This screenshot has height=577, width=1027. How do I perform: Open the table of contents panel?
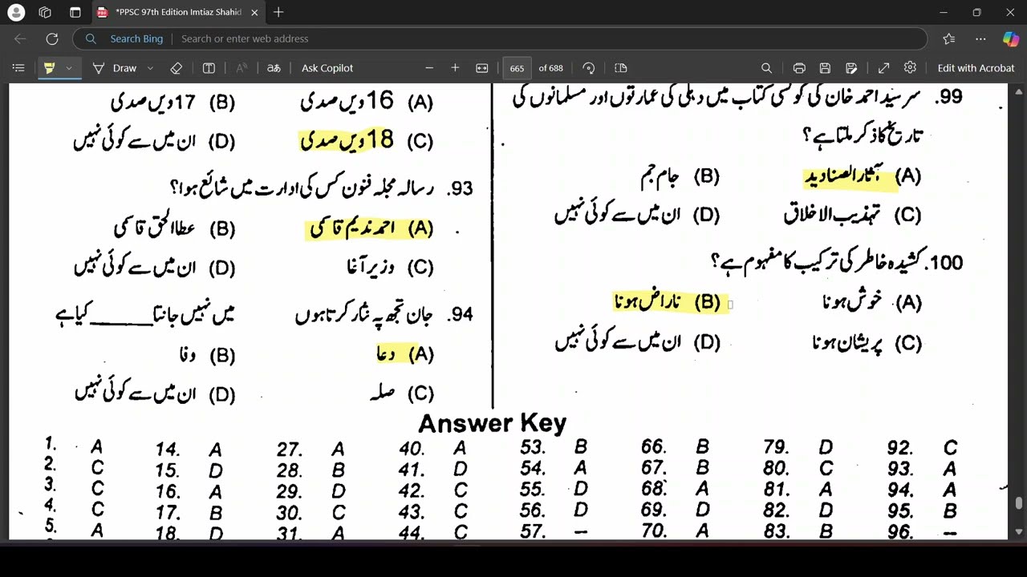pos(18,68)
